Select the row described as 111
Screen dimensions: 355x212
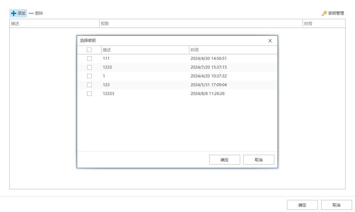pyautogui.click(x=177, y=59)
